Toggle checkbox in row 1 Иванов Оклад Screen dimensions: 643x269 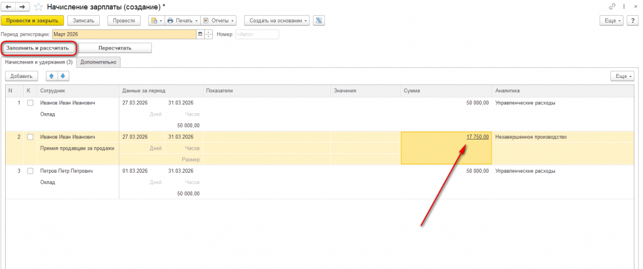pyautogui.click(x=30, y=103)
